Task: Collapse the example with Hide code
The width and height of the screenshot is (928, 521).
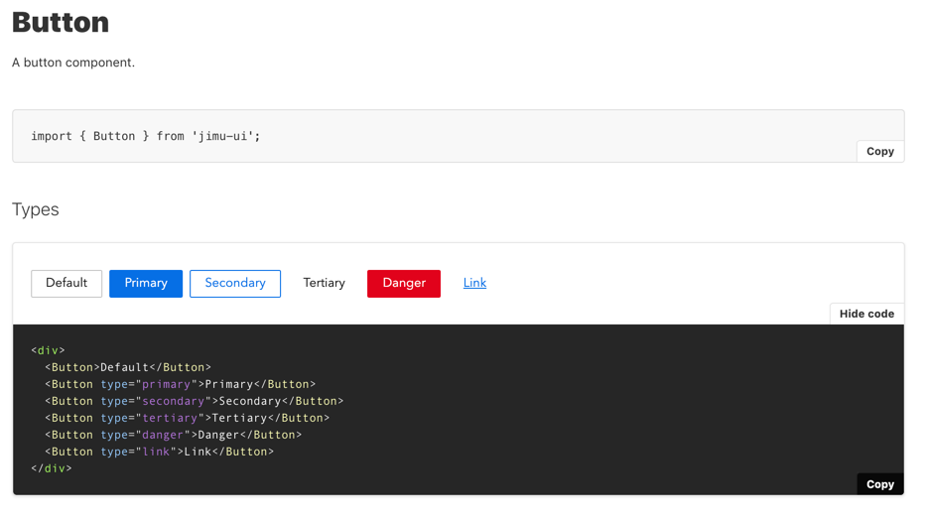Action: point(865,314)
